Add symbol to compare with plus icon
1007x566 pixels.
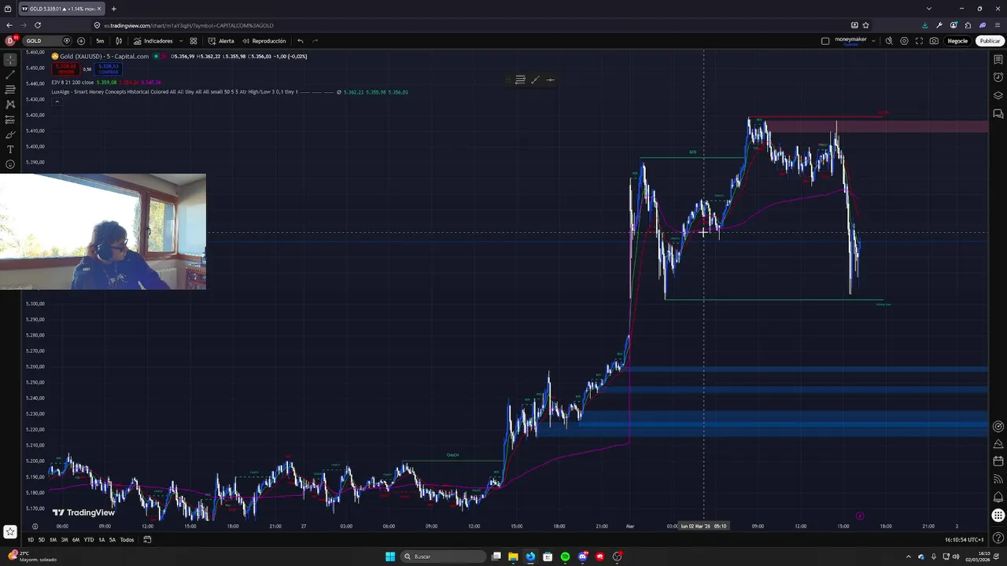[81, 41]
